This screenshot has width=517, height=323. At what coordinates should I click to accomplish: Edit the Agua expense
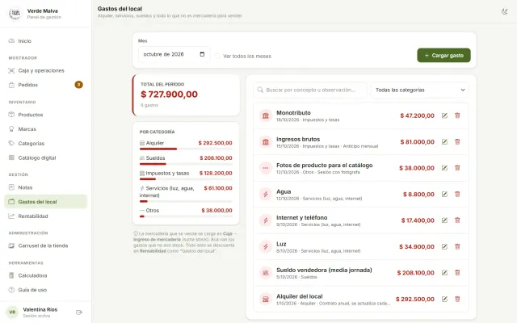[x=444, y=194]
